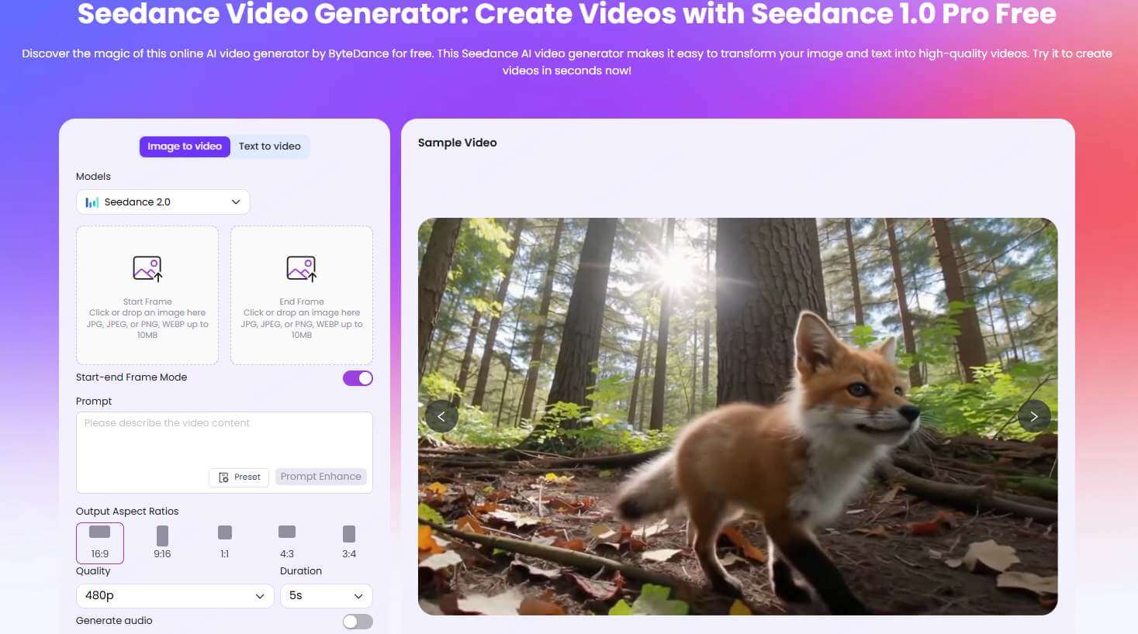Click the left arrow on the sample video
Screen dimensions: 1138x634
441,416
